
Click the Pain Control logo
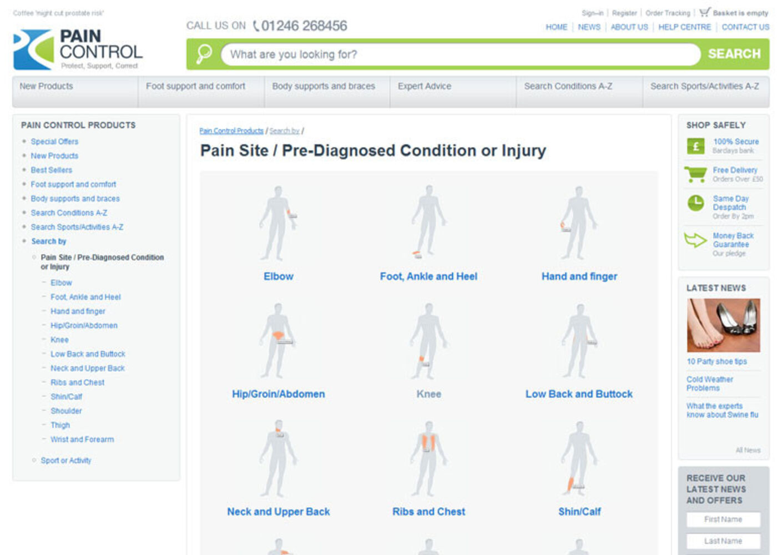(x=78, y=50)
